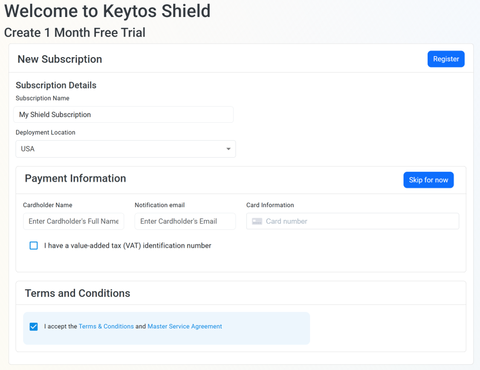
Task: Select the 'New Subscription' heading text
Action: tap(60, 59)
